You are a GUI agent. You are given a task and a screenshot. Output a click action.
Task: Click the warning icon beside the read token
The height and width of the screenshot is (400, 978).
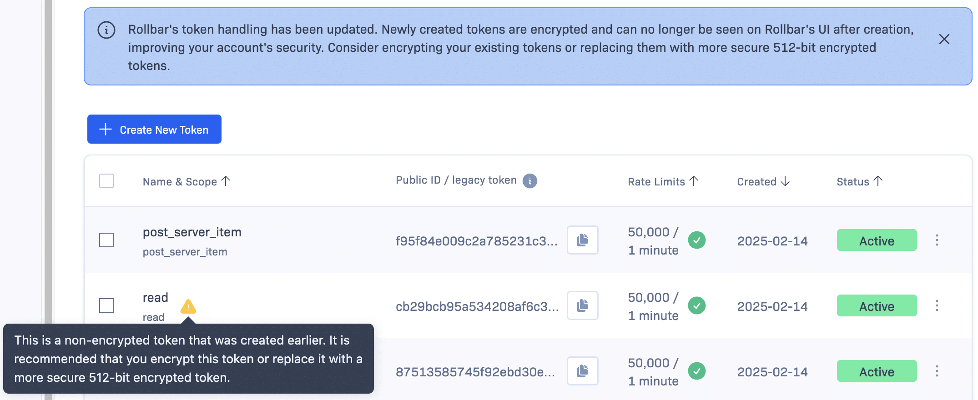pos(189,306)
